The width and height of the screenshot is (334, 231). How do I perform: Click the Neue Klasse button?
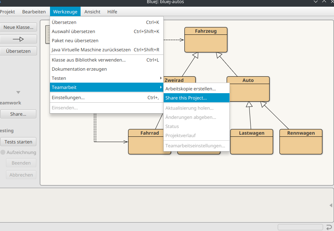[x=18, y=27]
